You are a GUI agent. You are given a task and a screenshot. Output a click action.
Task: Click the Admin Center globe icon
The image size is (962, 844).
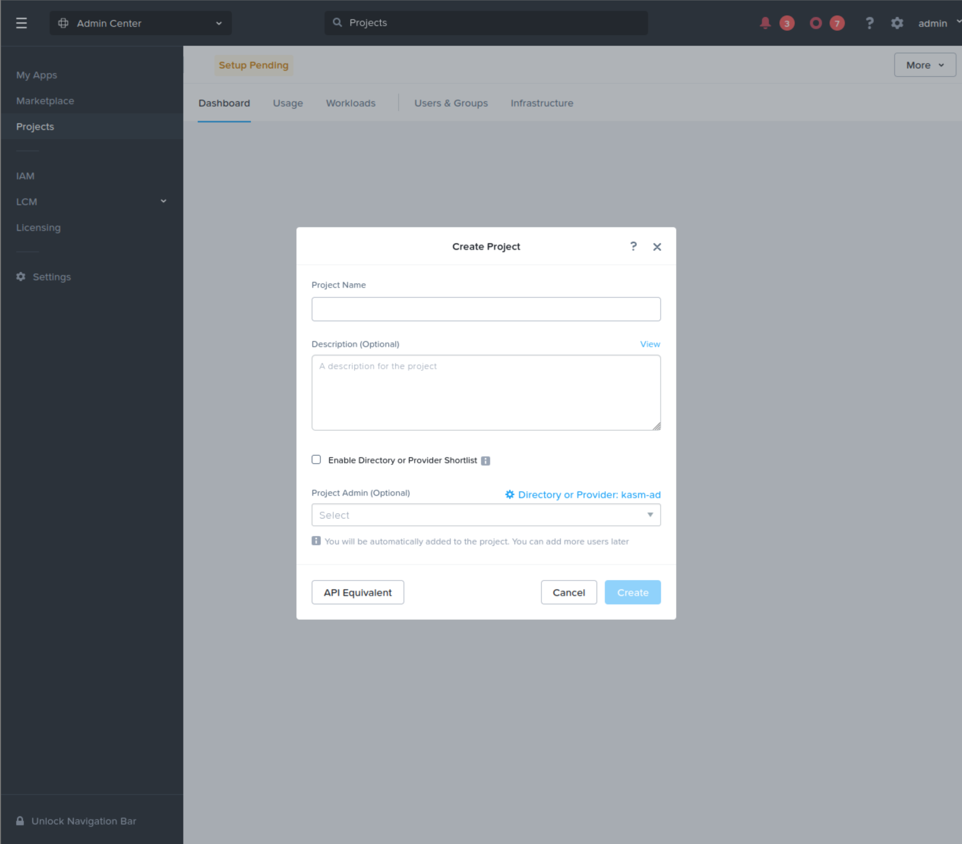coord(63,23)
